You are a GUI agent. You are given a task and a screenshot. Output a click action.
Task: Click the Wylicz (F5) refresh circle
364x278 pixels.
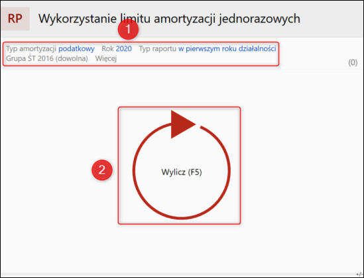(x=182, y=165)
